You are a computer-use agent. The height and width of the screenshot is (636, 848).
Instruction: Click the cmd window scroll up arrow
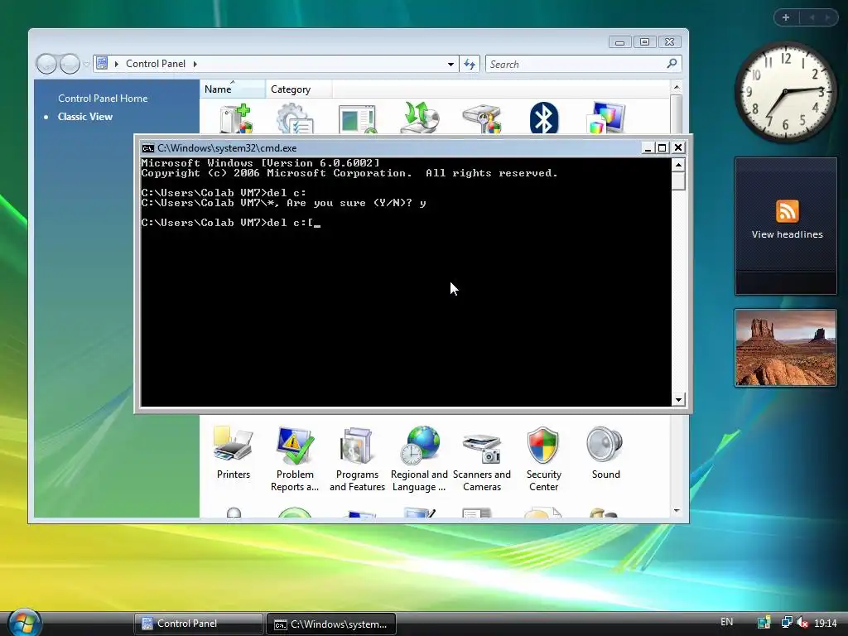pos(678,164)
